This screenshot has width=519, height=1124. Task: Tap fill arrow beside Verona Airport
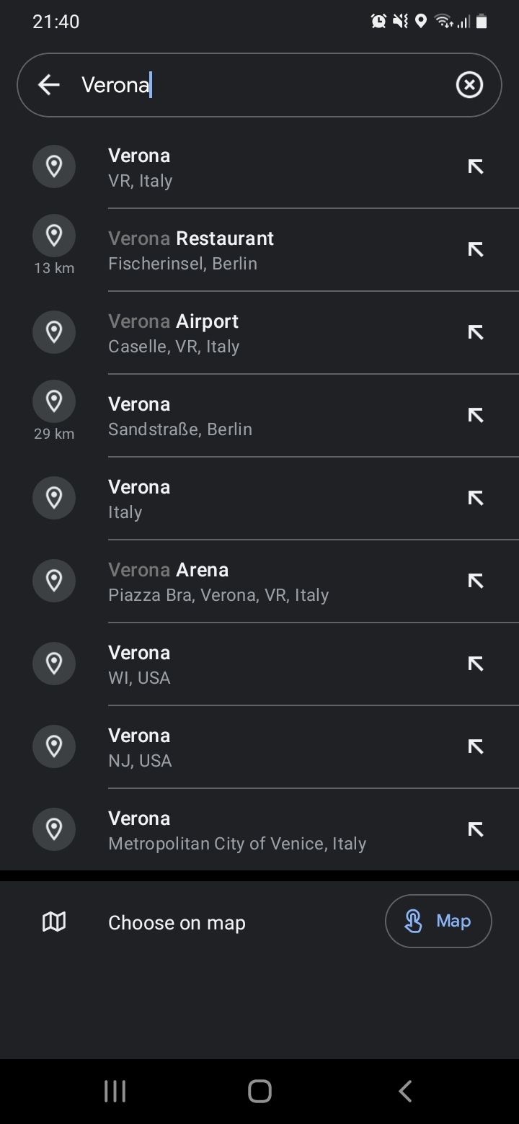coord(475,333)
